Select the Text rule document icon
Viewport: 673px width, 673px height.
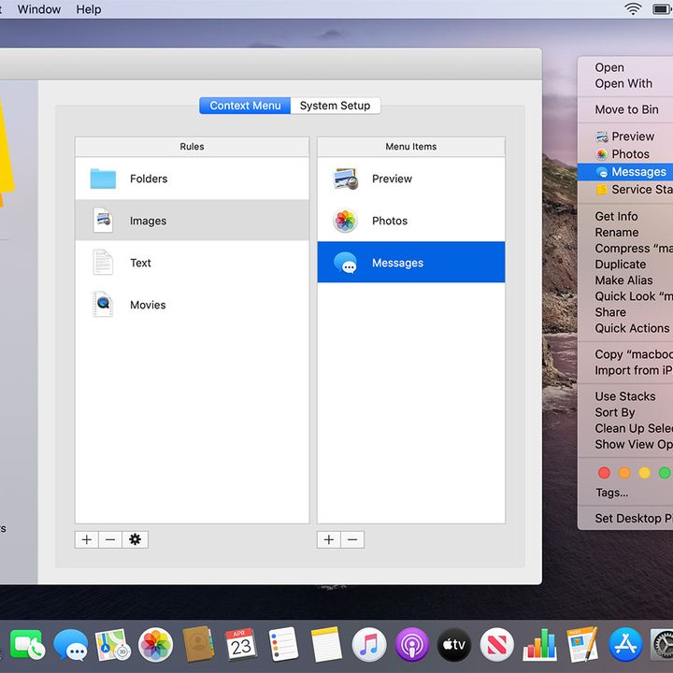click(x=103, y=263)
